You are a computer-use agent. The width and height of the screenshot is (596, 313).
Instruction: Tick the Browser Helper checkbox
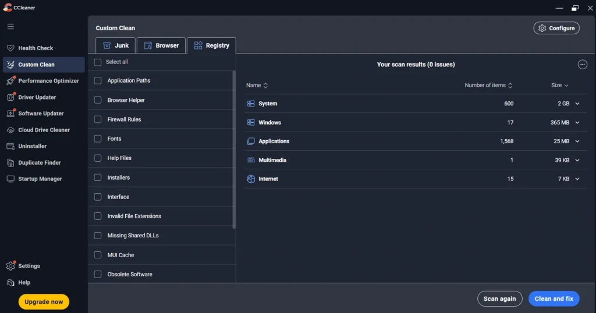(x=98, y=100)
